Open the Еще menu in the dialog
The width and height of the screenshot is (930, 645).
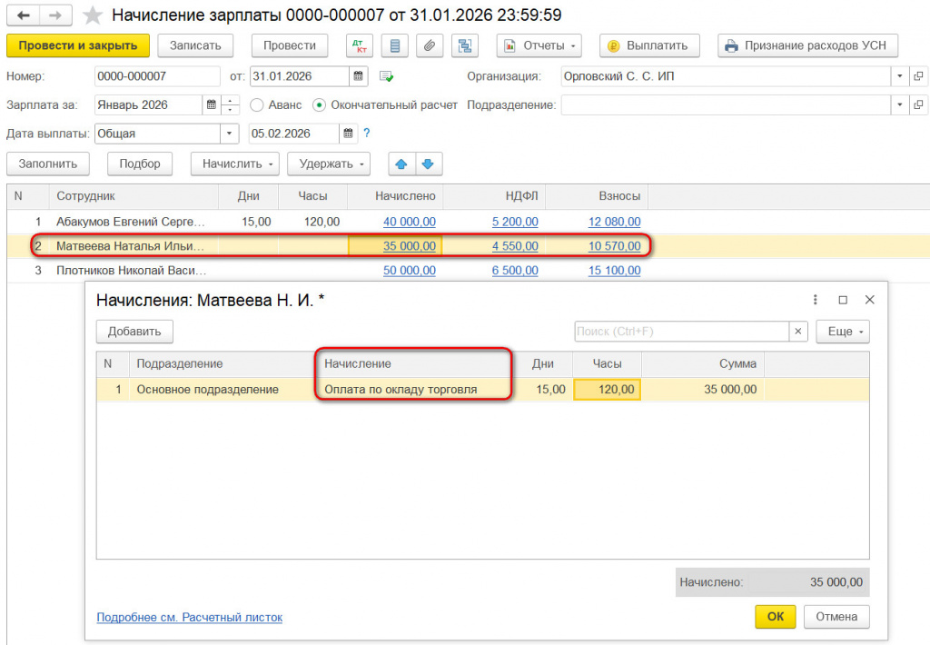(x=843, y=331)
